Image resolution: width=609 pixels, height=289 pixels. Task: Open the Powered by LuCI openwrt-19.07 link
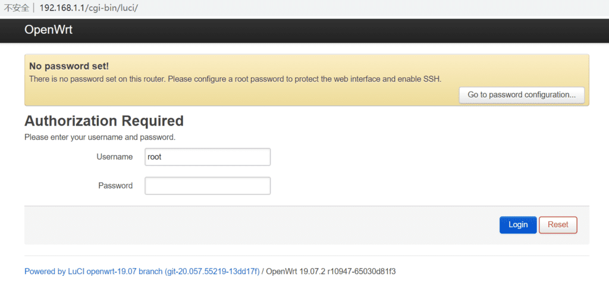142,272
